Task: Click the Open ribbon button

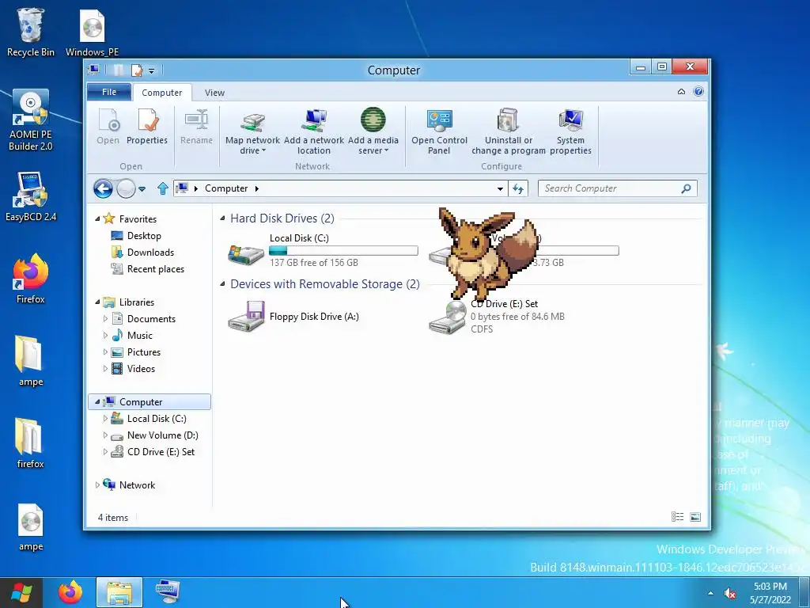Action: click(x=108, y=127)
